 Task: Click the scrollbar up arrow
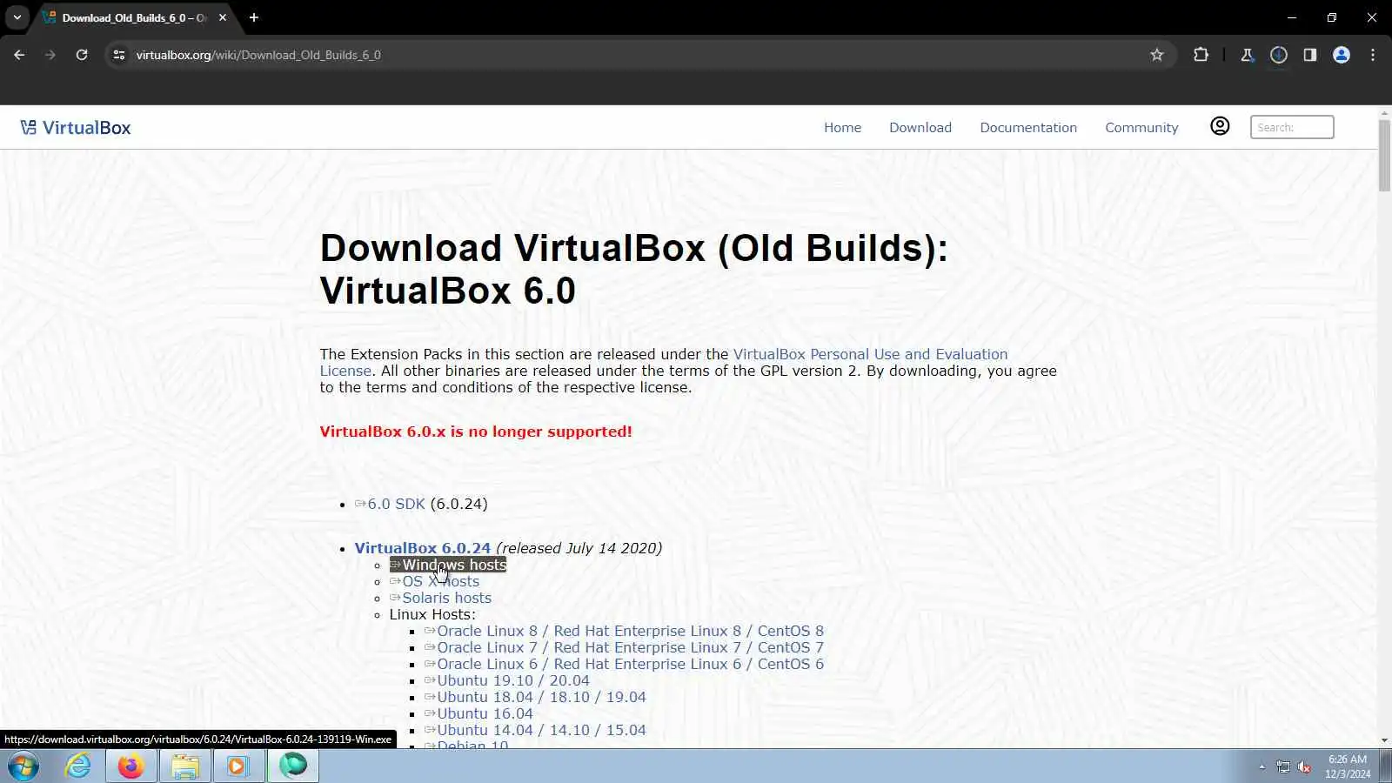(1384, 113)
